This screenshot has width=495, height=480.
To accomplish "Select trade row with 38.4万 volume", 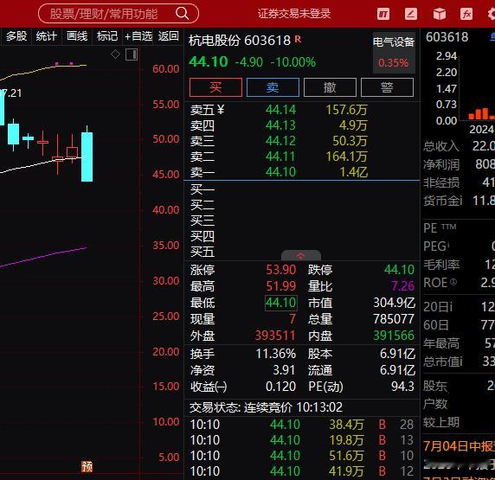I will pos(301,425).
